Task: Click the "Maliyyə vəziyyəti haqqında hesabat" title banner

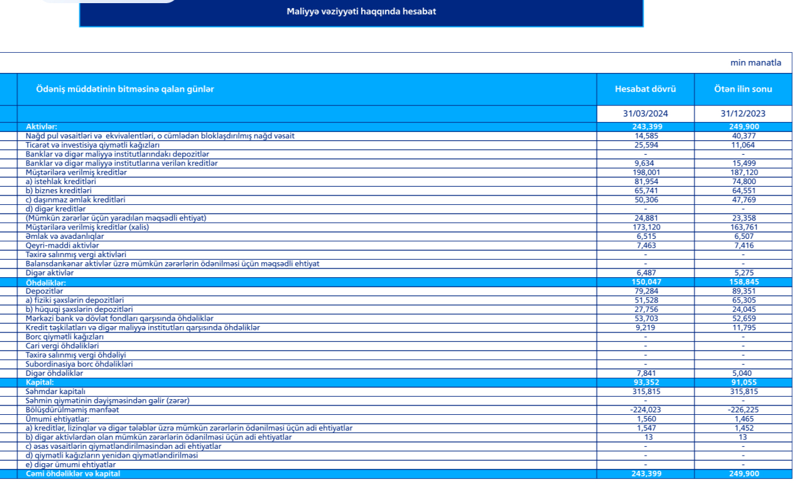Action: point(361,11)
